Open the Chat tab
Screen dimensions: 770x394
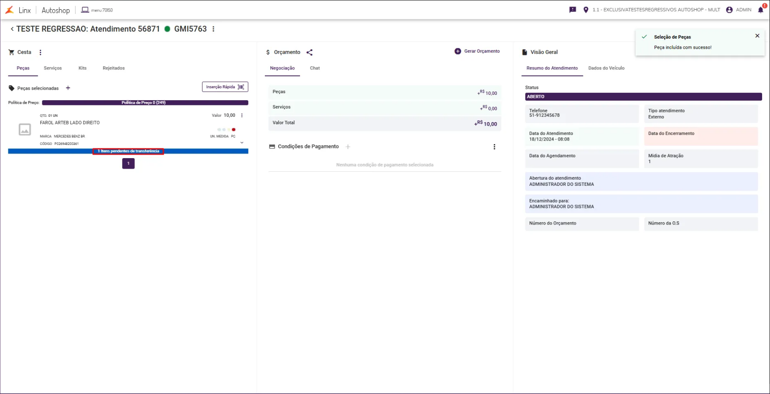click(315, 68)
